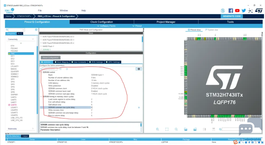This screenshot has width=265, height=145.
Task: Click the vertical split view icon
Action: pyautogui.click(x=204, y=129)
